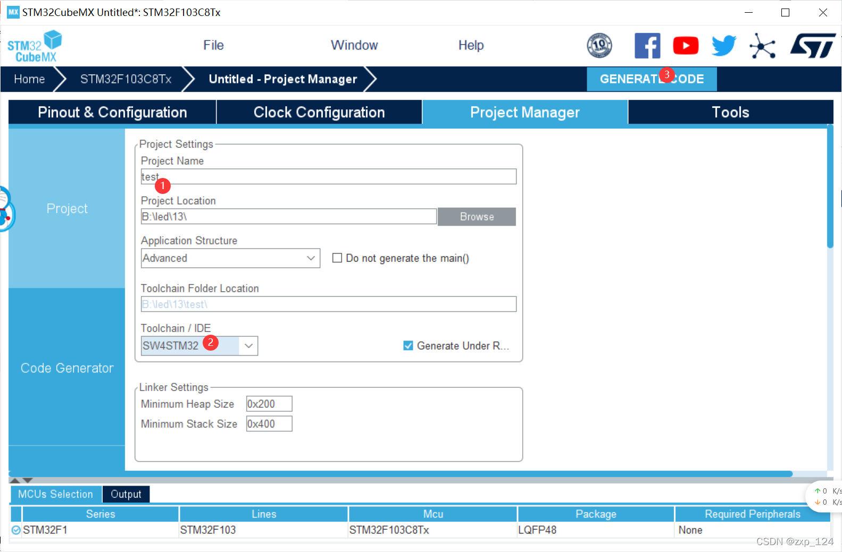
Task: Click the Project Name input field
Action: tap(329, 177)
